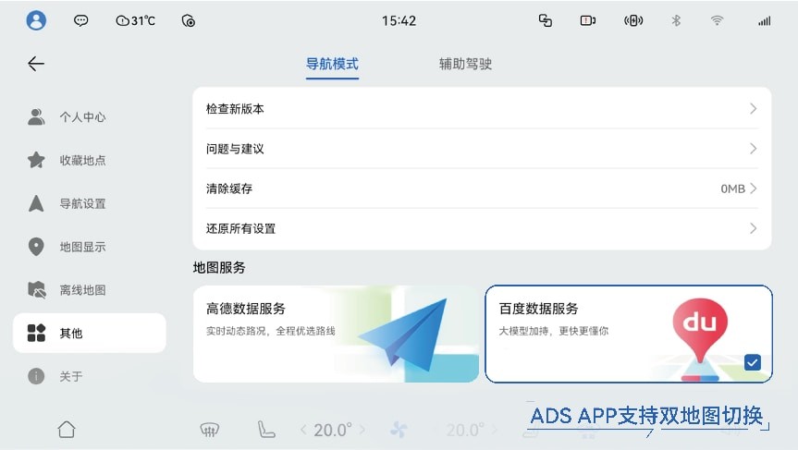The width and height of the screenshot is (798, 450).
Task: Switch to the 导航模式 tab
Action: (332, 64)
